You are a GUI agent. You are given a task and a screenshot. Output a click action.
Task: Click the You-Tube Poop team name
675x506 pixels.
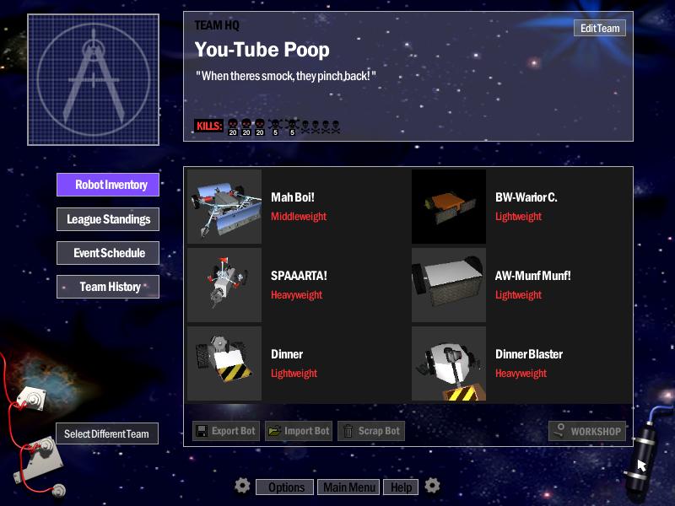coord(262,50)
